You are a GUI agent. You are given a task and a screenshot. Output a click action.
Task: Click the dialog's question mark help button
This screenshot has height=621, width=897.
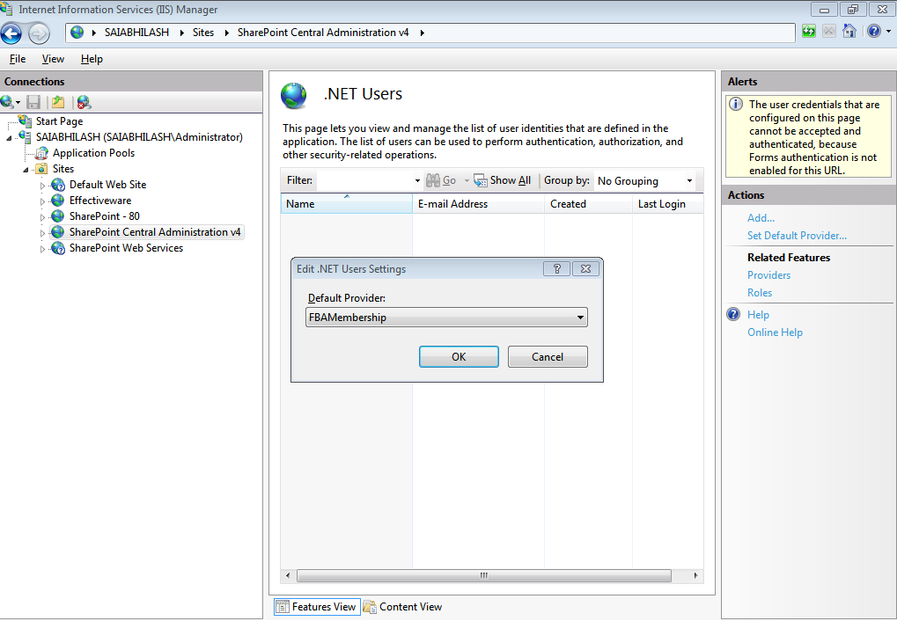(556, 269)
